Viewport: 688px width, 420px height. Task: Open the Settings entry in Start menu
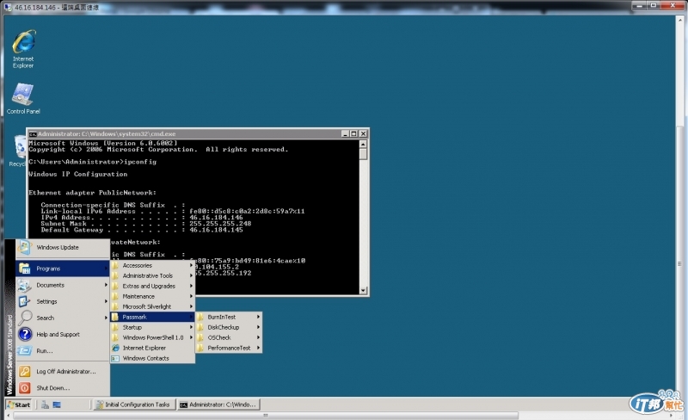click(x=63, y=301)
